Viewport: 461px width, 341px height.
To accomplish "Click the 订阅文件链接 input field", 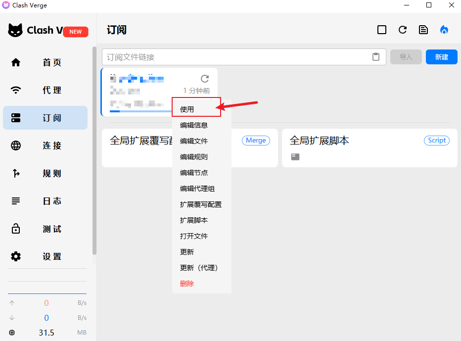I will (237, 57).
